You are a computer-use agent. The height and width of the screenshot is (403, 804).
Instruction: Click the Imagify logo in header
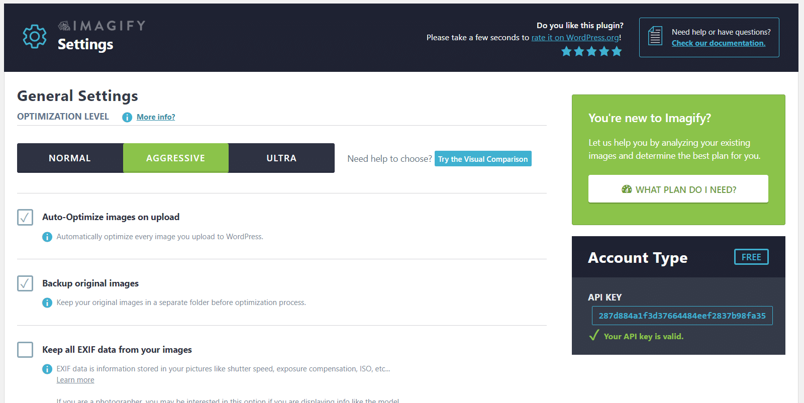tap(102, 26)
